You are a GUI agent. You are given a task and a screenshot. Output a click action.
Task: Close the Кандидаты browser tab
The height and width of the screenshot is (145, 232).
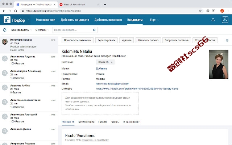[x=55, y=4]
